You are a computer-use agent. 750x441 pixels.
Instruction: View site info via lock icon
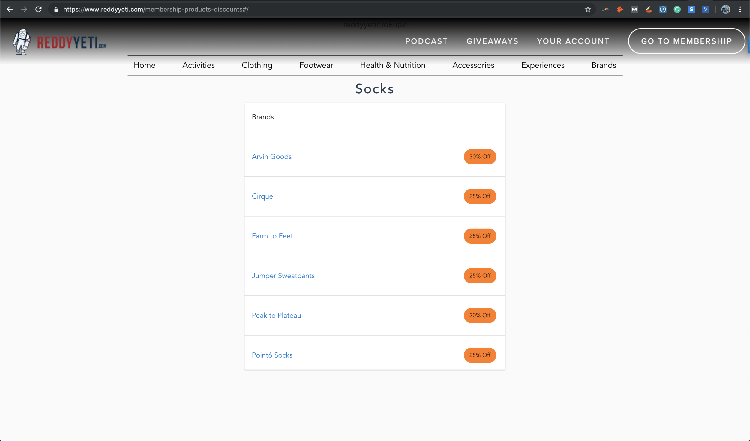coord(56,10)
